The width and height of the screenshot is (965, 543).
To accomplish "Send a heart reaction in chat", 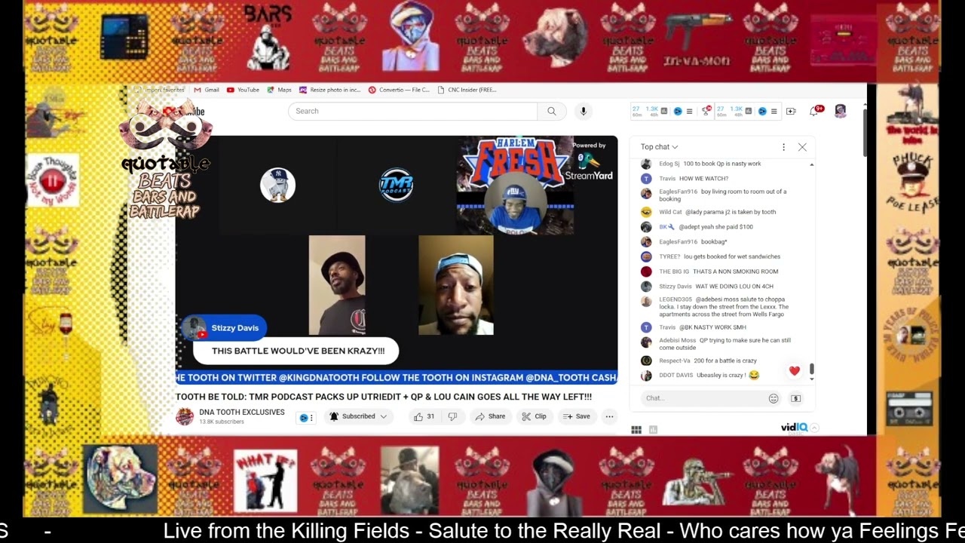I will point(794,370).
